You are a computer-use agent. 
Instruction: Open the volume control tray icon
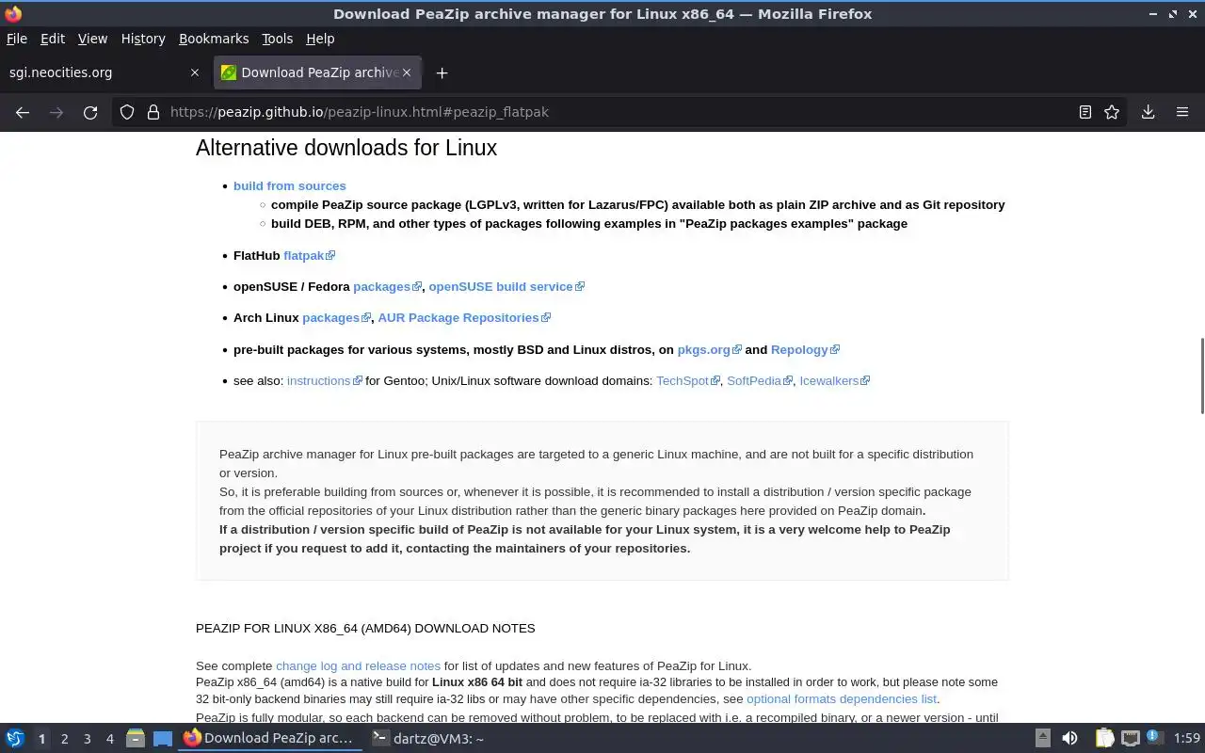click(x=1069, y=739)
